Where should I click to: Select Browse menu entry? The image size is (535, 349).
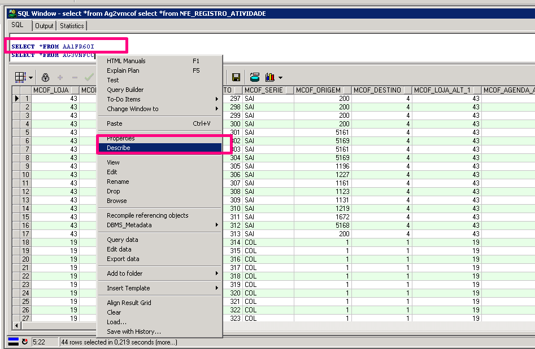tap(160, 201)
